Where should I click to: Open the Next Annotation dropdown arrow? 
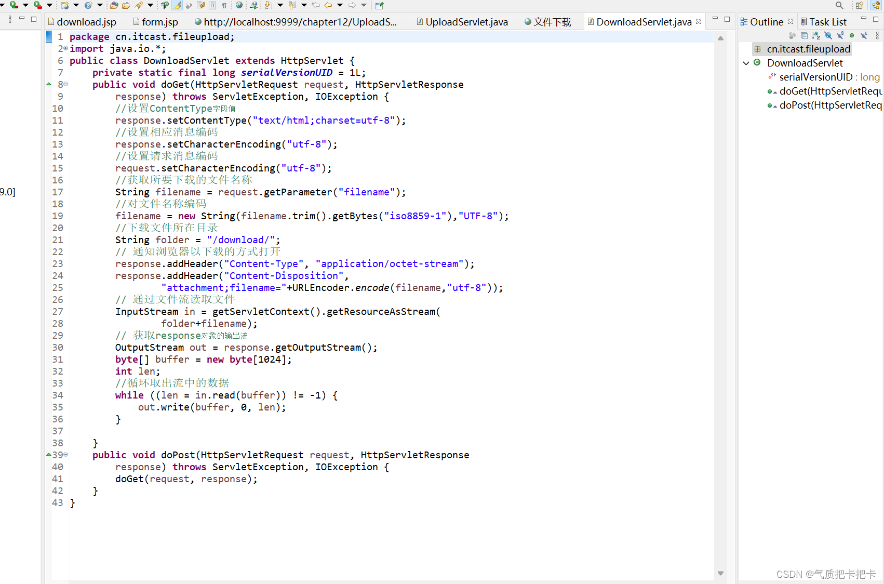click(x=280, y=5)
